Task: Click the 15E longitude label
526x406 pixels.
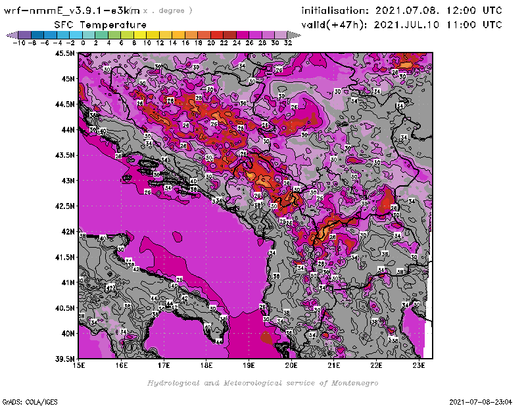Action: coord(79,365)
